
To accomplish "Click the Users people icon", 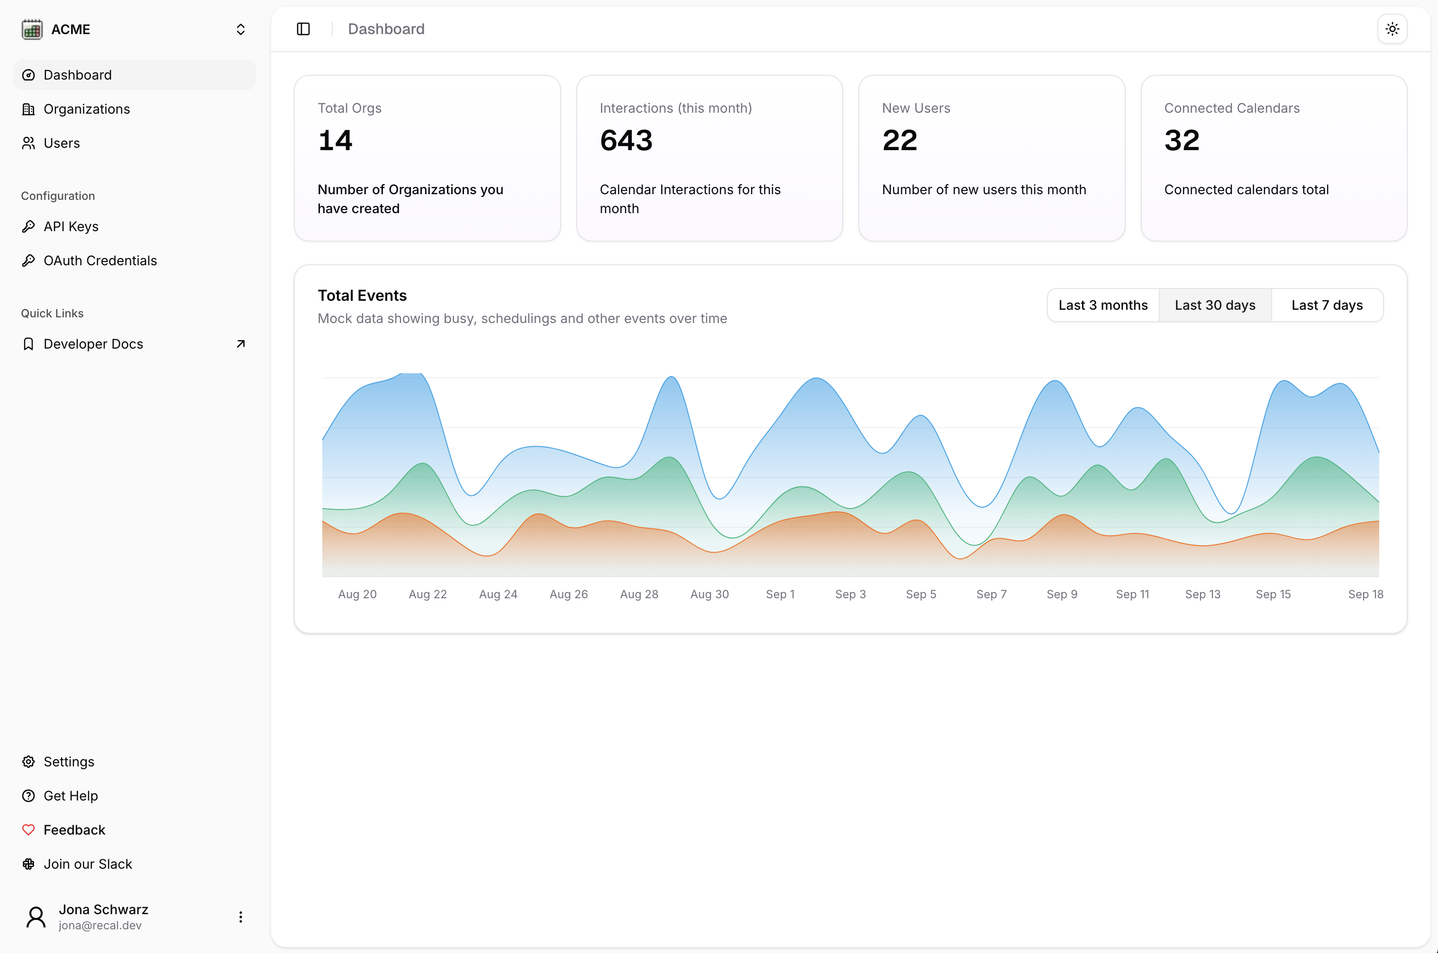I will (28, 143).
